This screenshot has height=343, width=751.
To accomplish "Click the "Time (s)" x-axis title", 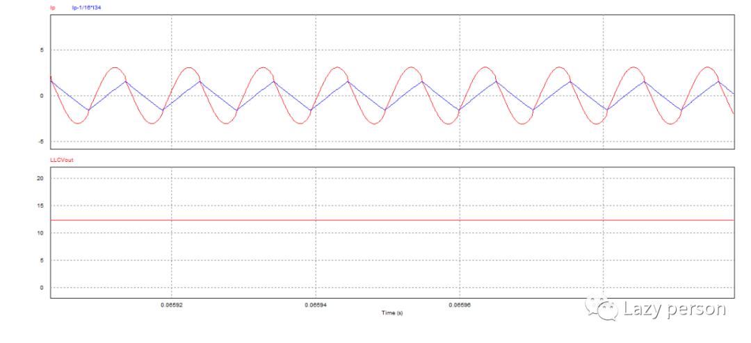I will [391, 313].
